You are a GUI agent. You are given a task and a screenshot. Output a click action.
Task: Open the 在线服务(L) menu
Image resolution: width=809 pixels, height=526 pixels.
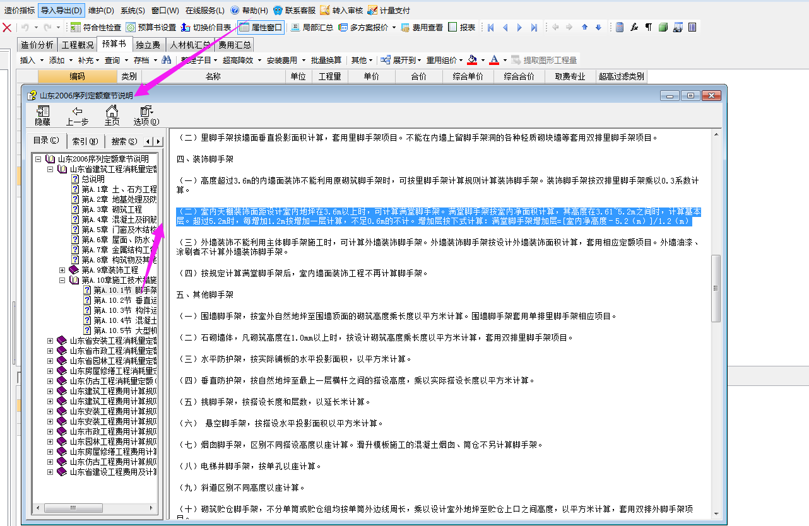click(204, 10)
